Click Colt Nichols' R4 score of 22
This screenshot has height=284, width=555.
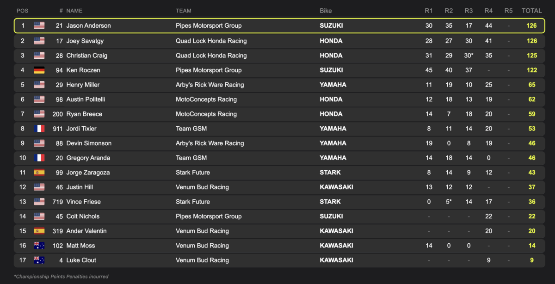click(488, 216)
